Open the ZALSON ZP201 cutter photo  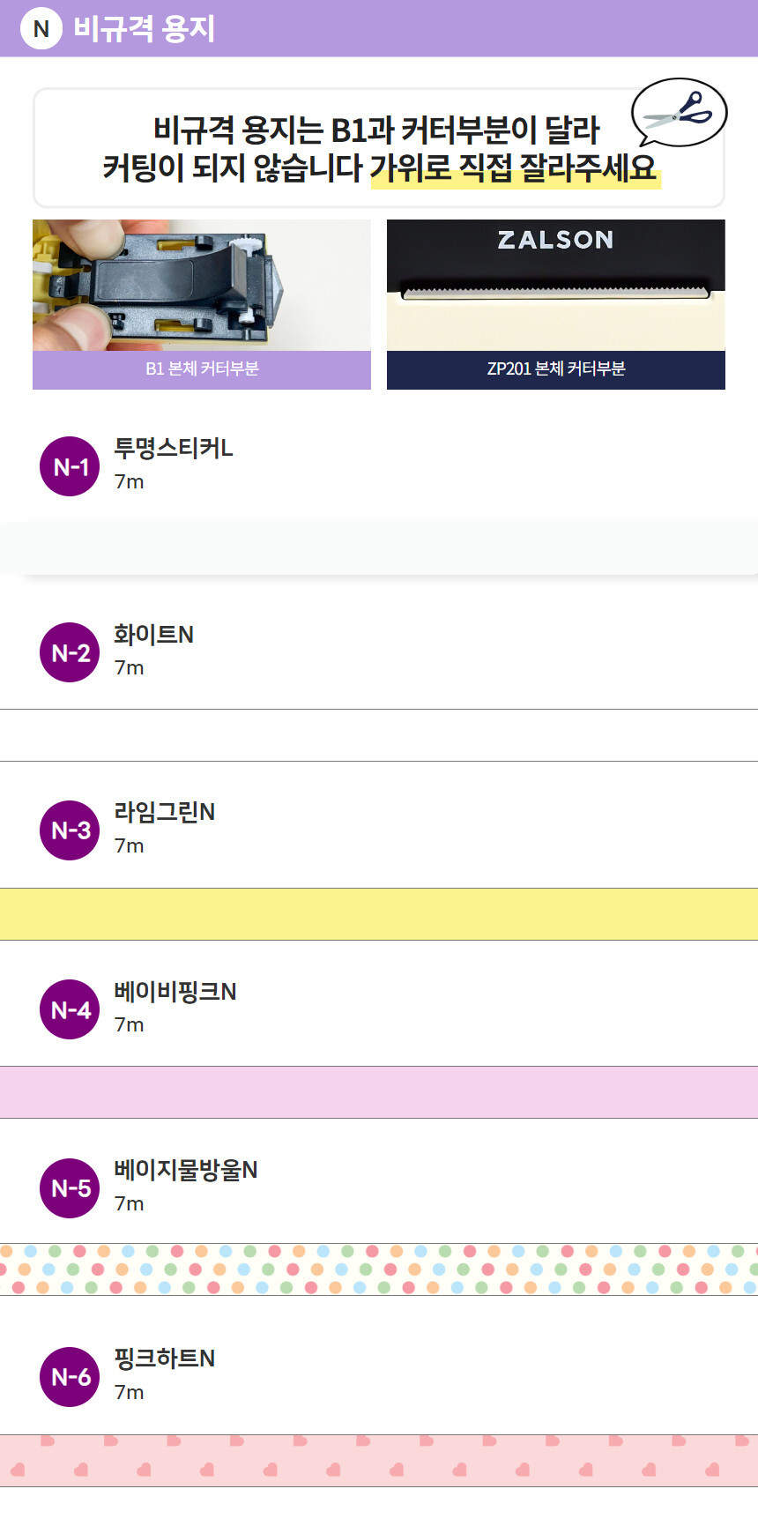tap(555, 285)
